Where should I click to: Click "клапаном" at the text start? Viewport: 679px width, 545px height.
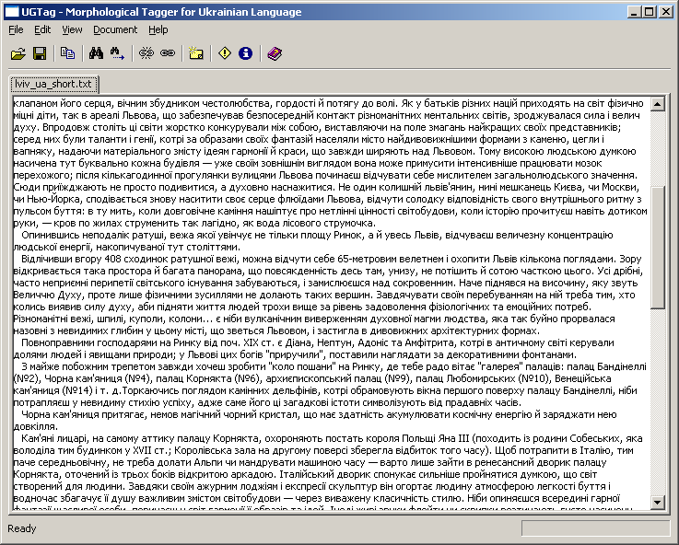(x=34, y=103)
